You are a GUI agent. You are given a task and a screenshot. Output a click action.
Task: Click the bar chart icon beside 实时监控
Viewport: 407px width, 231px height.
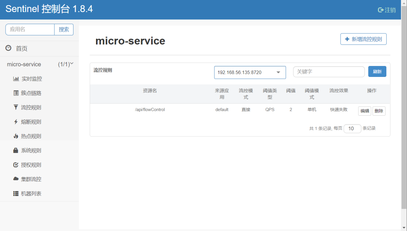(16, 79)
